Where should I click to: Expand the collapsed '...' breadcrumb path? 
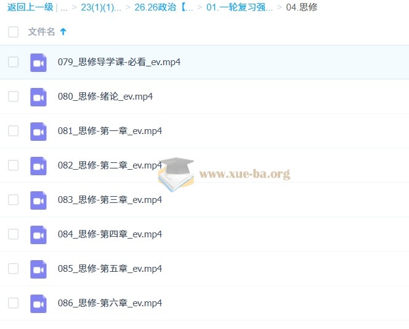[x=64, y=7]
